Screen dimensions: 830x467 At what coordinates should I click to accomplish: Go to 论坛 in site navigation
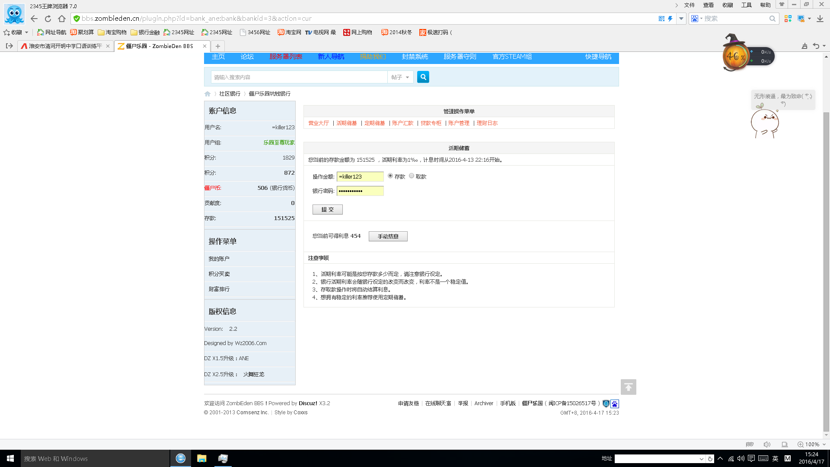point(247,57)
